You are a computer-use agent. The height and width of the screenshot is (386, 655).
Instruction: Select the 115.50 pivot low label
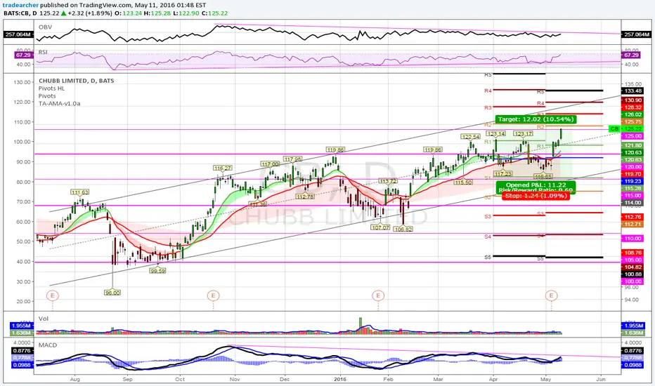tap(463, 182)
